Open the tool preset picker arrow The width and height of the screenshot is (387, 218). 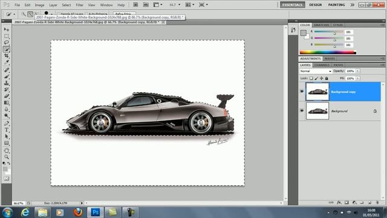(14, 15)
